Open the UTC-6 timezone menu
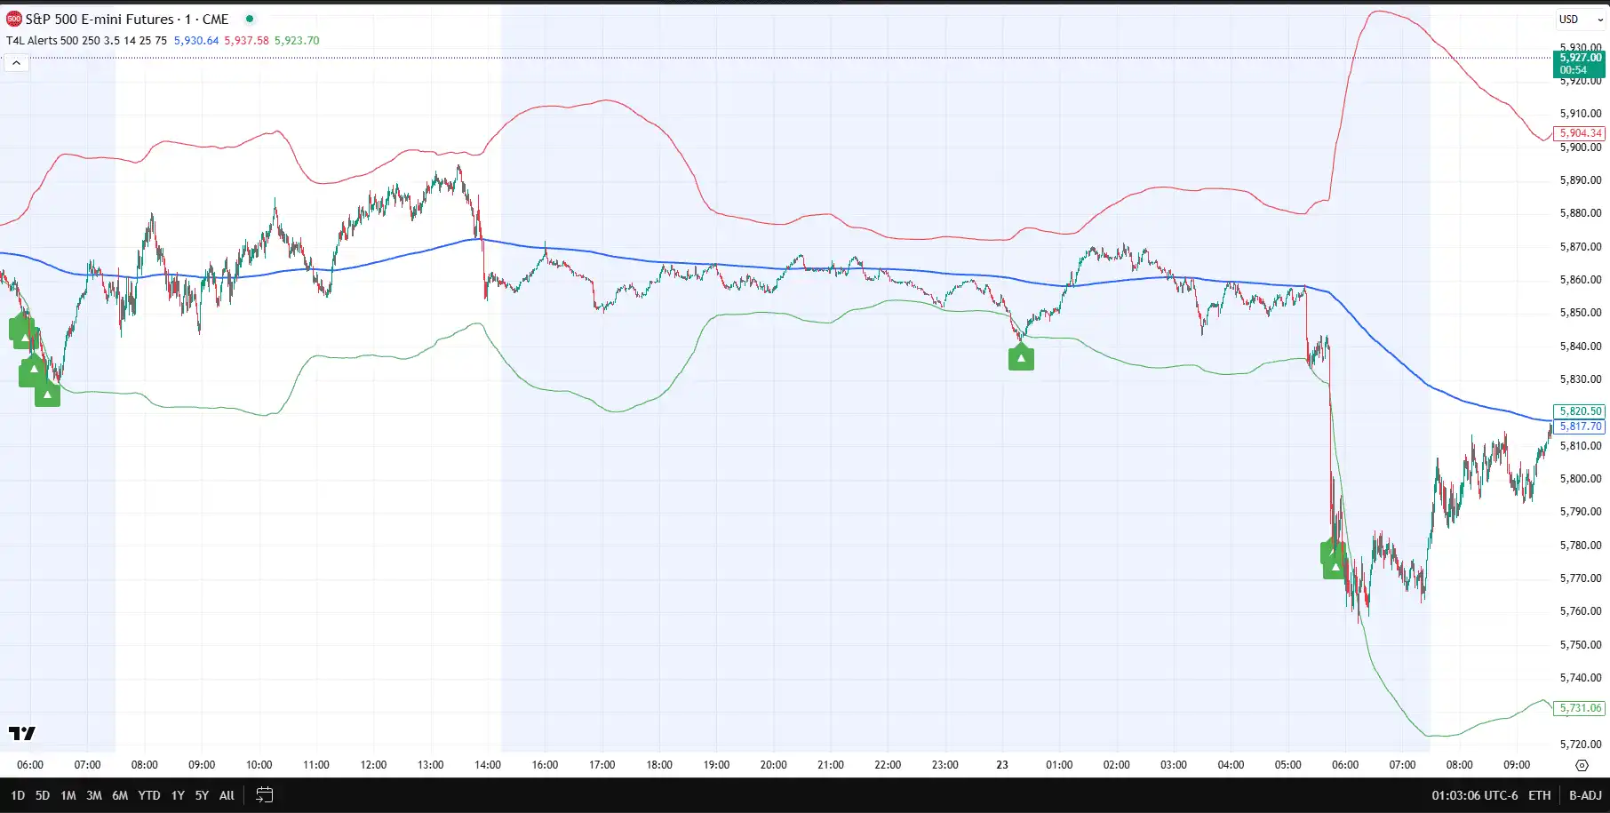The width and height of the screenshot is (1610, 813). coord(1474,795)
